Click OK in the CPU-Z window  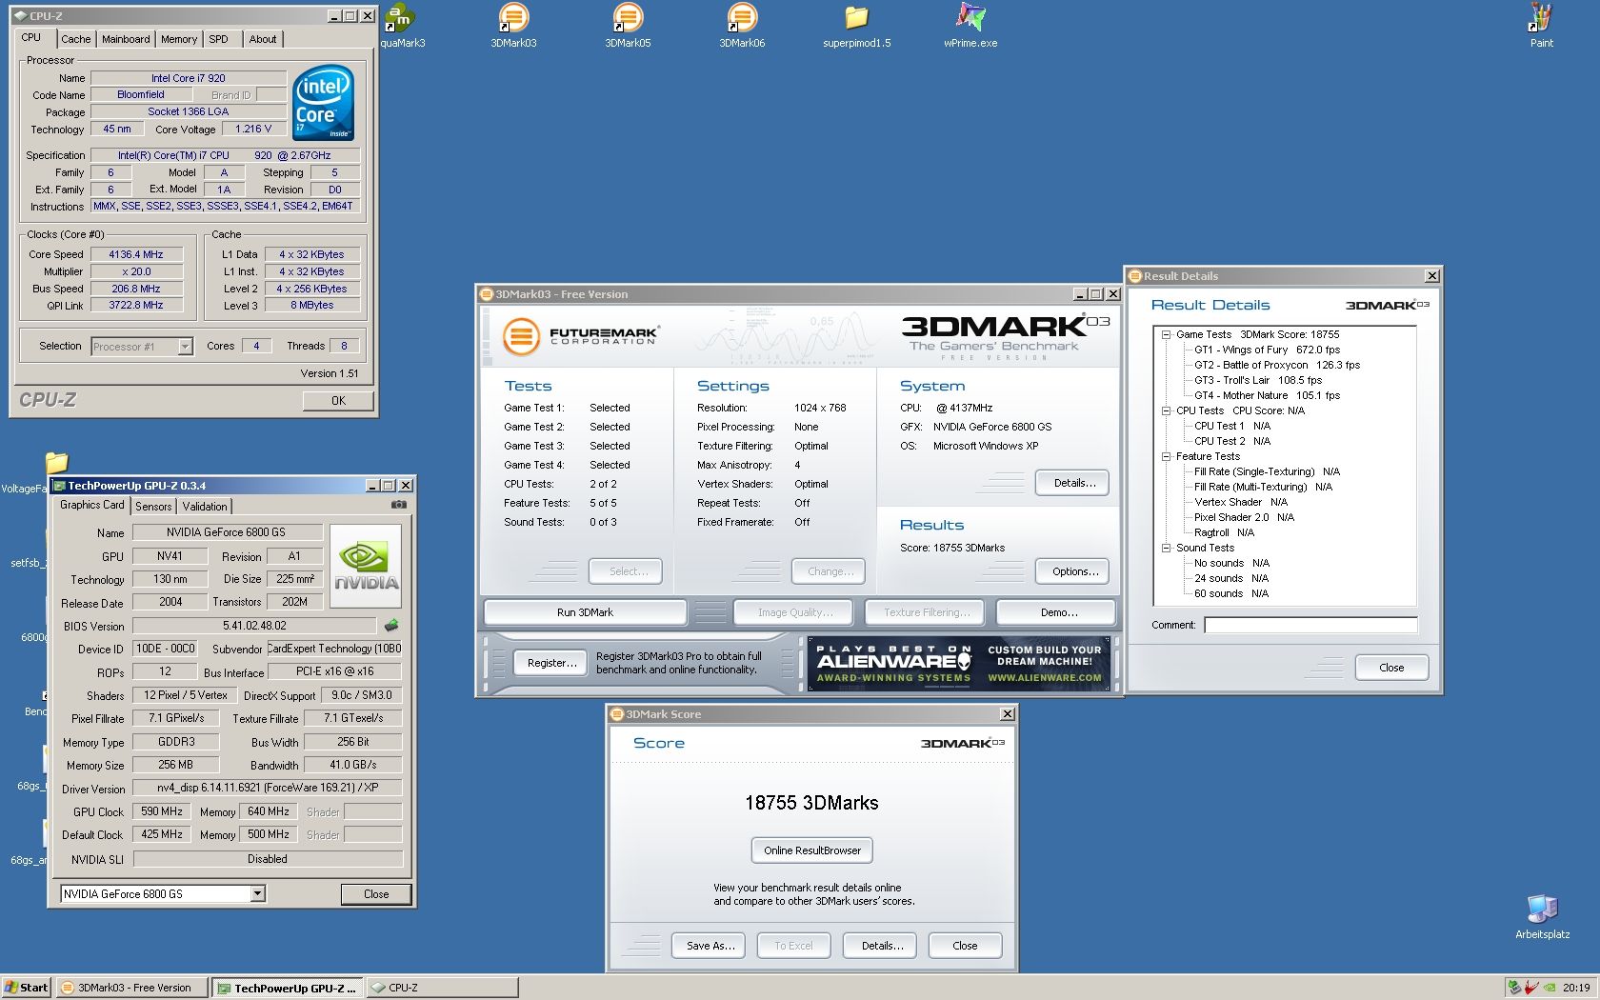[338, 401]
